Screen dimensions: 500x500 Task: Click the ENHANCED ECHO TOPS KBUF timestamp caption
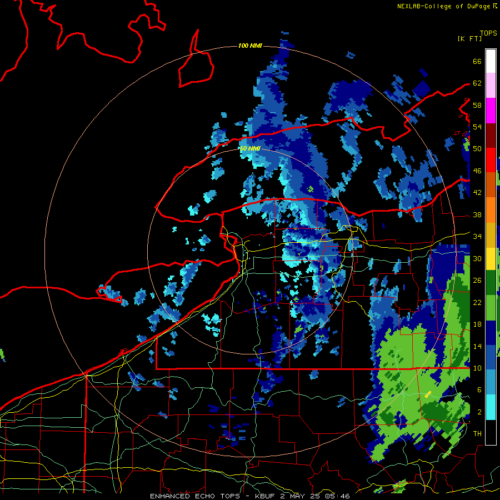tap(250, 496)
